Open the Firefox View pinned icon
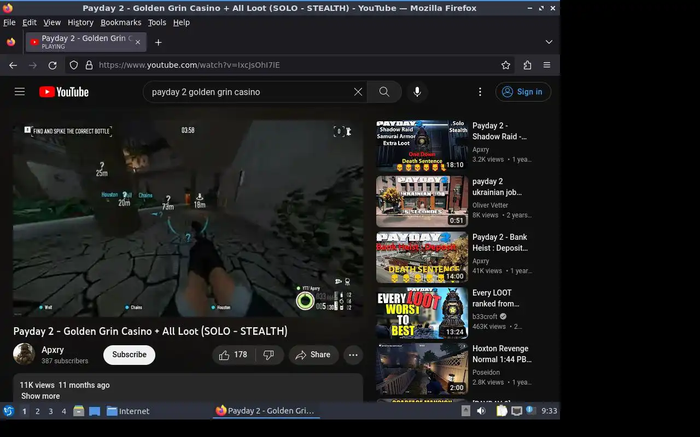The image size is (700, 437). (11, 42)
